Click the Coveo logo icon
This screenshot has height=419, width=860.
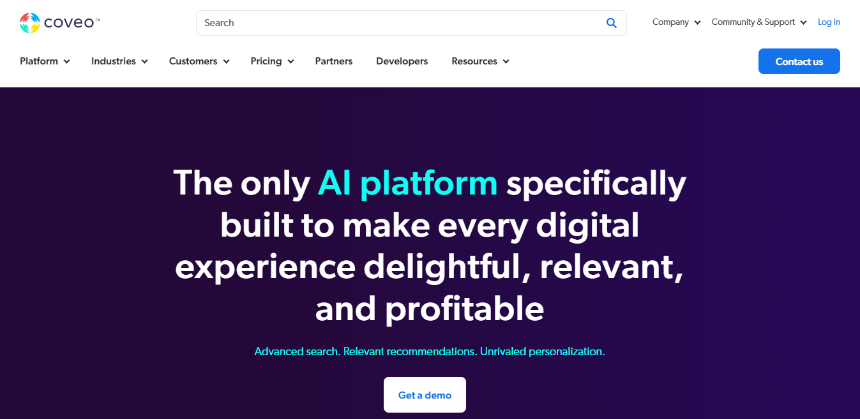pos(30,23)
